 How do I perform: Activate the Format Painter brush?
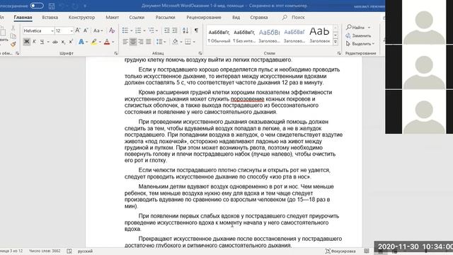click(x=13, y=44)
